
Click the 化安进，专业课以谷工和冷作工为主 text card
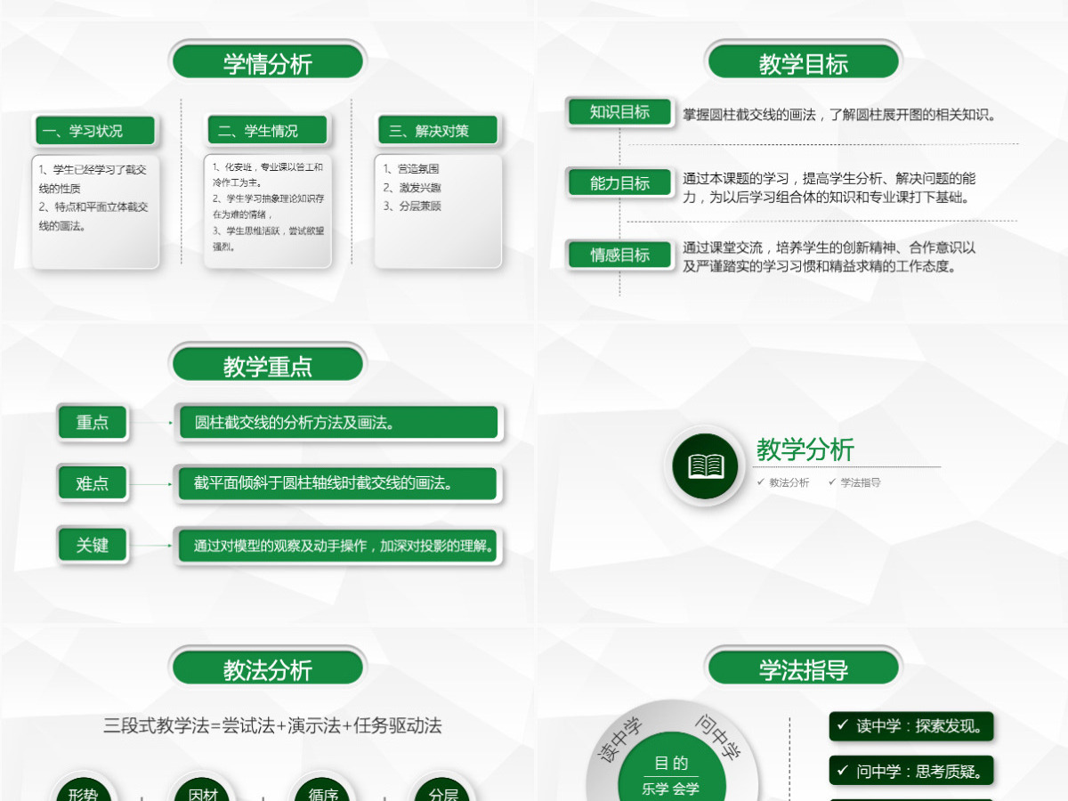point(268,212)
